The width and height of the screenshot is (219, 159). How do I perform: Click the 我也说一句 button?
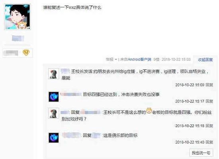[201, 153]
